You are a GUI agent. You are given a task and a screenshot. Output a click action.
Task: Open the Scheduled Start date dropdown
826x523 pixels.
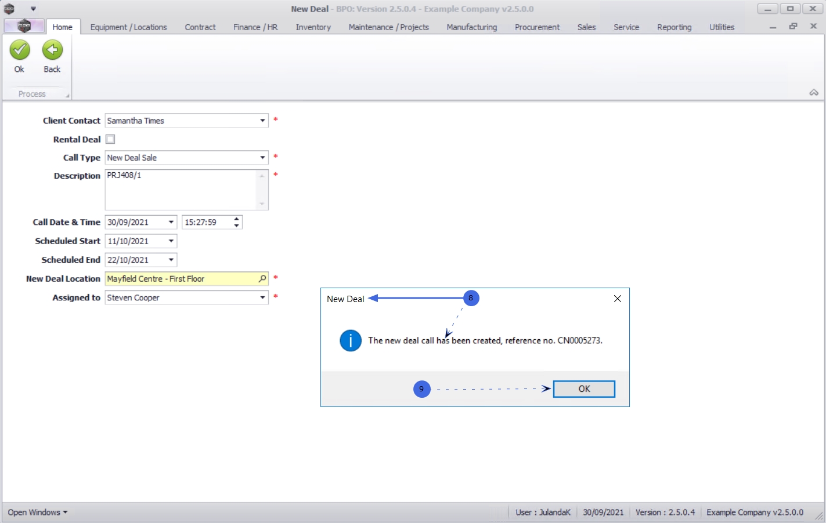coord(171,241)
